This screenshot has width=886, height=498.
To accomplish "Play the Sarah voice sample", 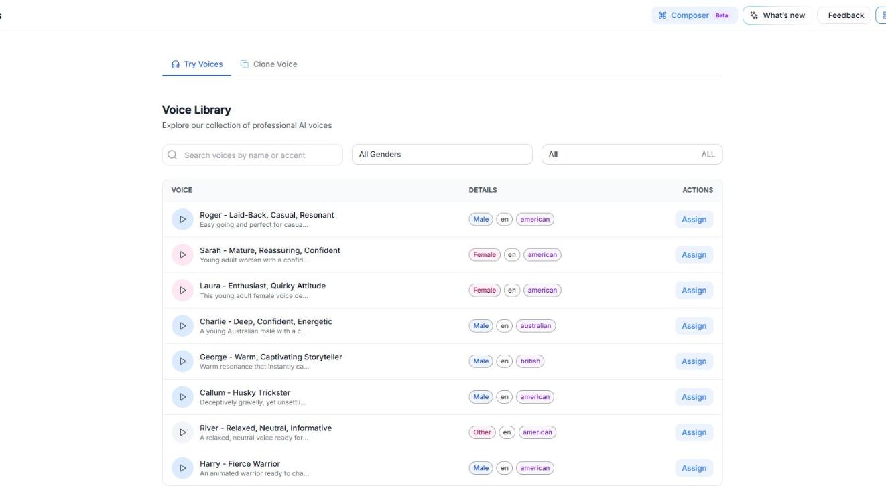I will click(x=182, y=255).
